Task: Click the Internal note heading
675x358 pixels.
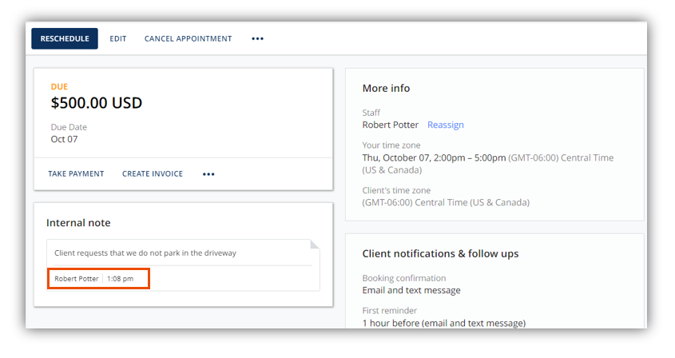Action: coord(78,223)
